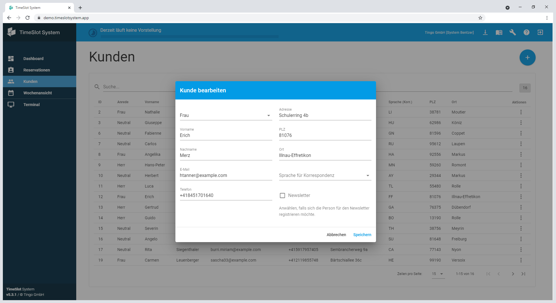556x303 pixels.
Task: Click the logout icon in header
Action: pyautogui.click(x=540, y=32)
